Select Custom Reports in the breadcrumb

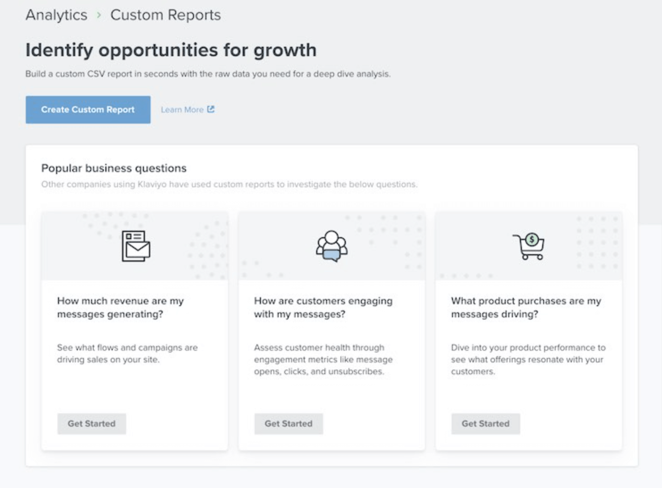pos(165,15)
